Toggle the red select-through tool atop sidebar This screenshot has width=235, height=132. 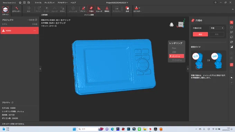tap(232, 22)
